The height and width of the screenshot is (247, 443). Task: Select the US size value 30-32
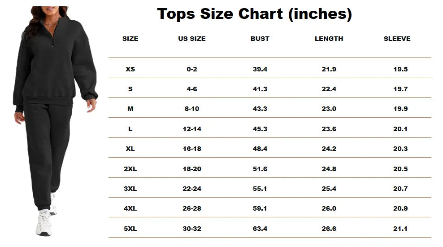(192, 229)
